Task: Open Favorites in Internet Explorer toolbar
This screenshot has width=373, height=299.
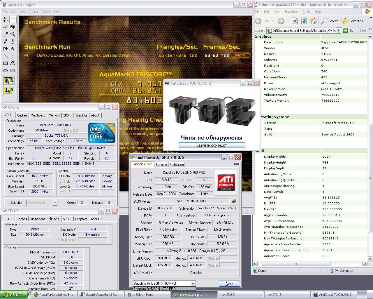Action: [352, 21]
